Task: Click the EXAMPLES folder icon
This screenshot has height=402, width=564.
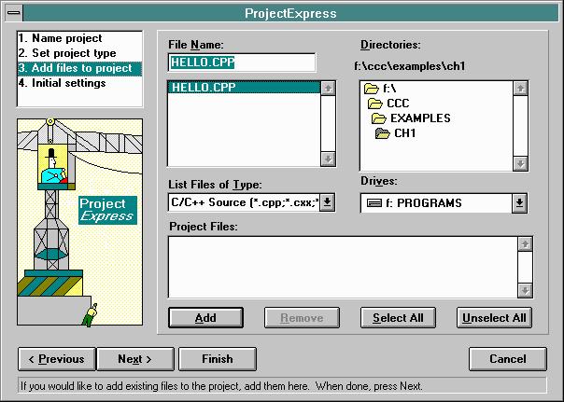Action: coord(379,118)
